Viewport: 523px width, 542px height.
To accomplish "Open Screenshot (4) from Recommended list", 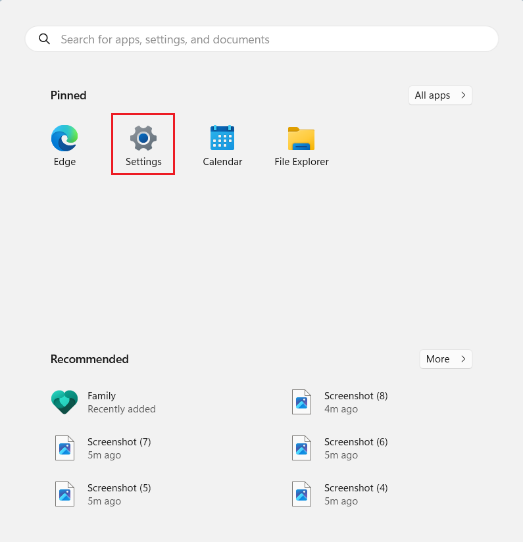I will pyautogui.click(x=355, y=494).
